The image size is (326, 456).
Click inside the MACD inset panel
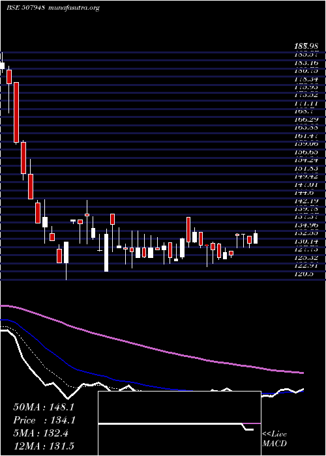click(179, 423)
